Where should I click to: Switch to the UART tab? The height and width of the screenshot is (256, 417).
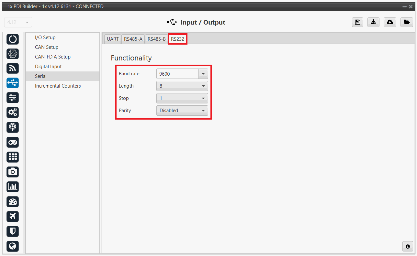click(x=113, y=39)
